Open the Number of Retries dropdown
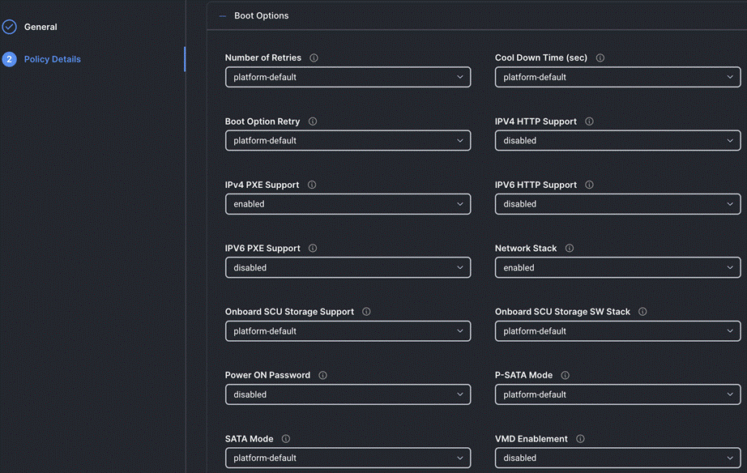 (348, 77)
